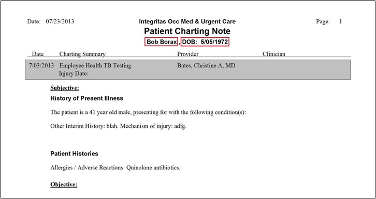Select the Patient Charting Note title

(187, 31)
